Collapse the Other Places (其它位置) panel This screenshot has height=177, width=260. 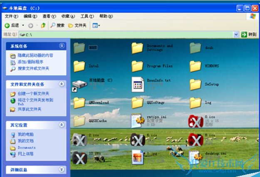tap(62, 125)
